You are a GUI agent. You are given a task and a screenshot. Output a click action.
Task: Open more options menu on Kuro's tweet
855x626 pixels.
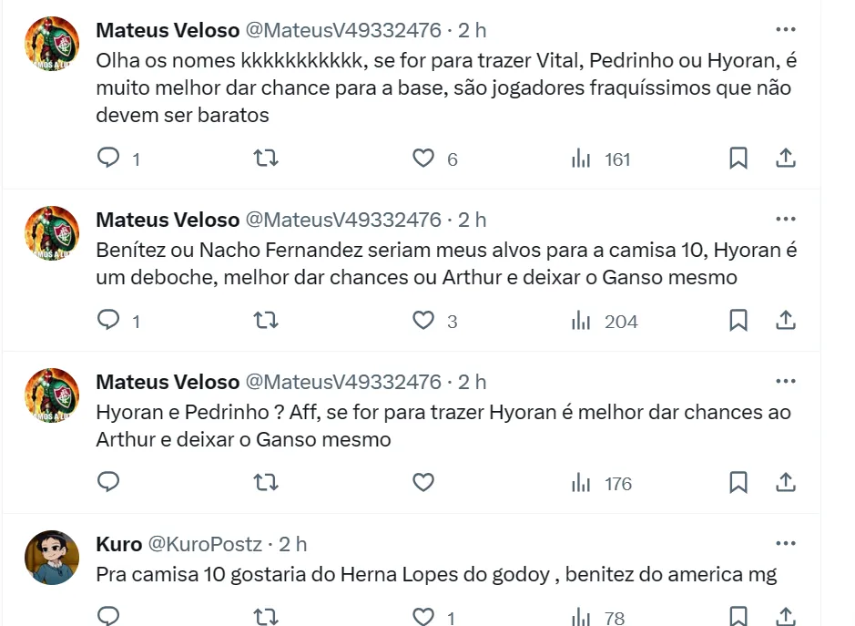pos(785,544)
